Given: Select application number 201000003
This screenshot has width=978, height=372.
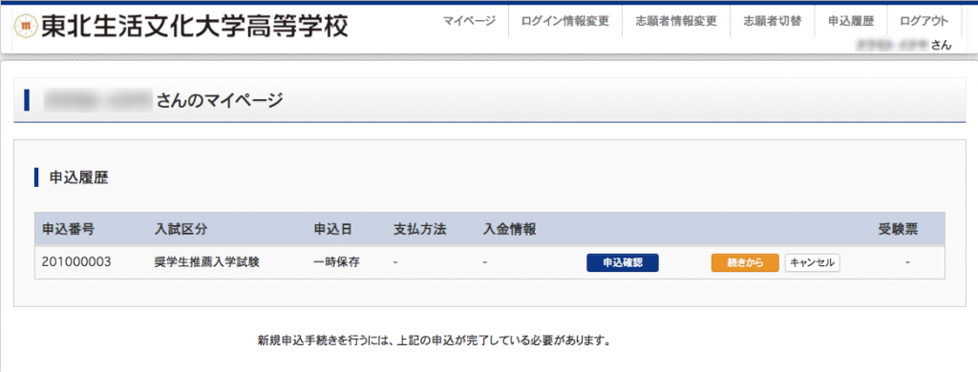Looking at the screenshot, I should tap(76, 262).
